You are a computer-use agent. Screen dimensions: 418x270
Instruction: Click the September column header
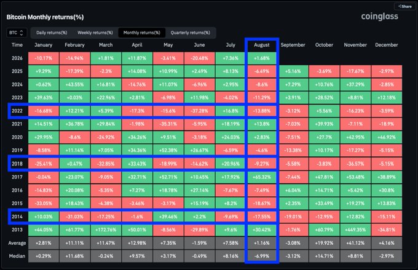pos(293,45)
